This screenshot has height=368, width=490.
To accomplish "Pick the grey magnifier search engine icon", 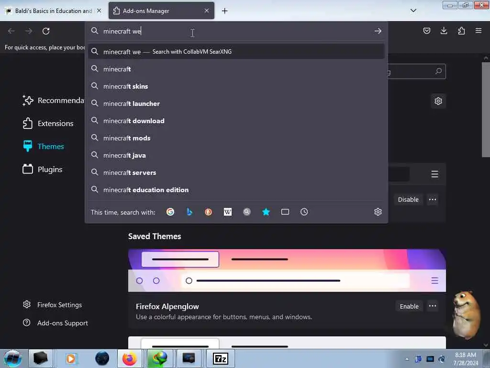I will pos(247,212).
